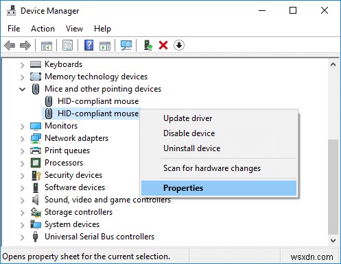Expand the Monitors node
The width and height of the screenshot is (341, 264).
point(22,127)
